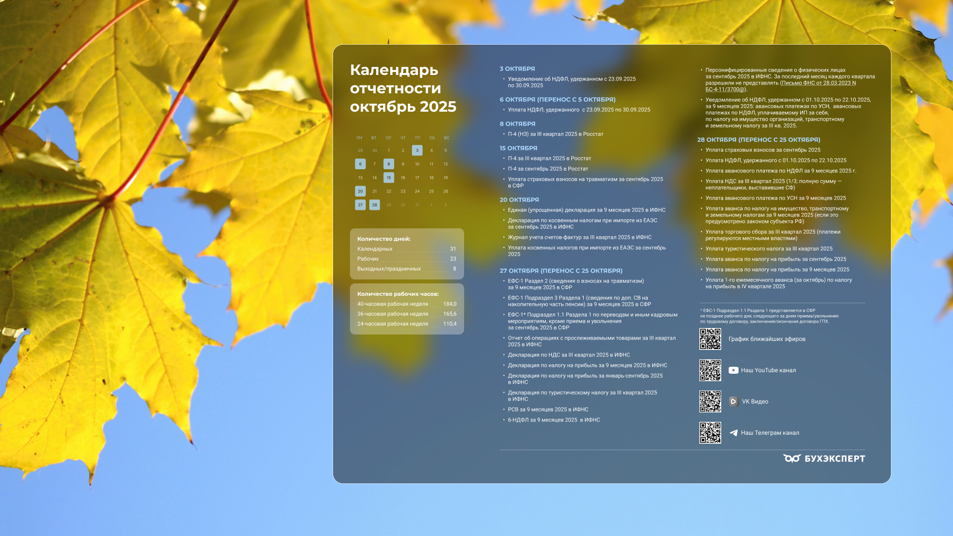Image resolution: width=953 pixels, height=536 pixels.
Task: Click QR code beside VK Видео
Action: pos(710,402)
